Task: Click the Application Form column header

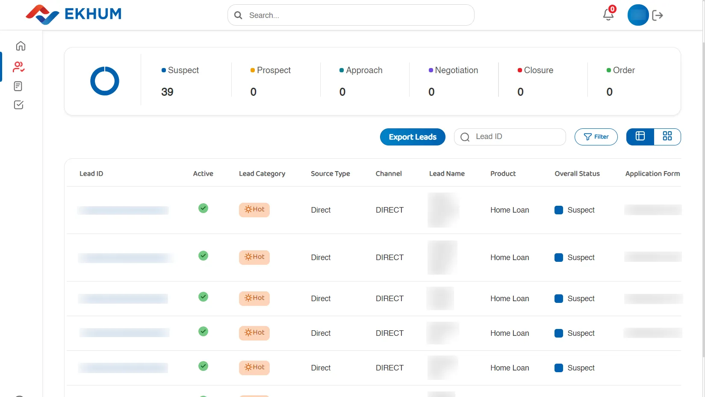Action: [652, 174]
